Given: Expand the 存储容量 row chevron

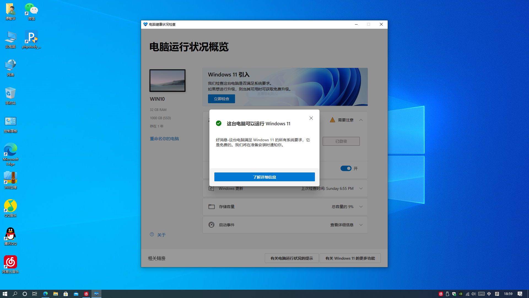Looking at the screenshot, I should pyautogui.click(x=361, y=207).
